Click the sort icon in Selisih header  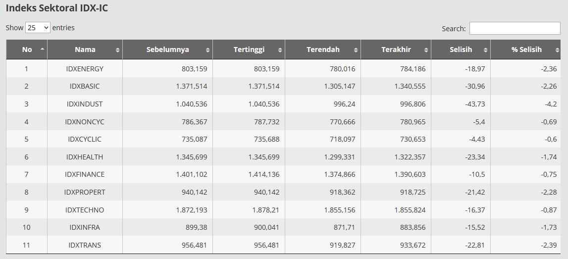pyautogui.click(x=485, y=50)
